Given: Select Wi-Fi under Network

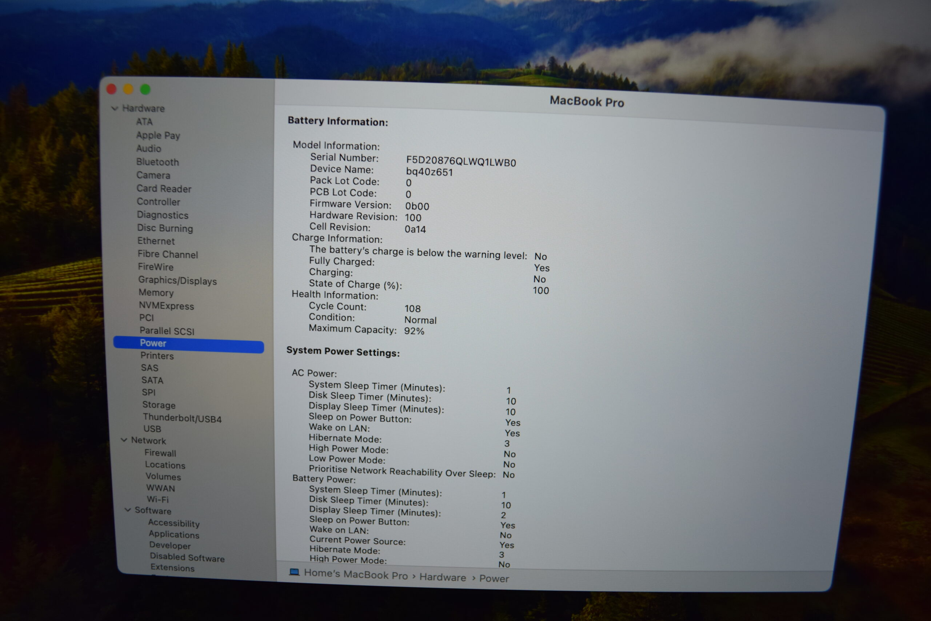Looking at the screenshot, I should point(158,499).
